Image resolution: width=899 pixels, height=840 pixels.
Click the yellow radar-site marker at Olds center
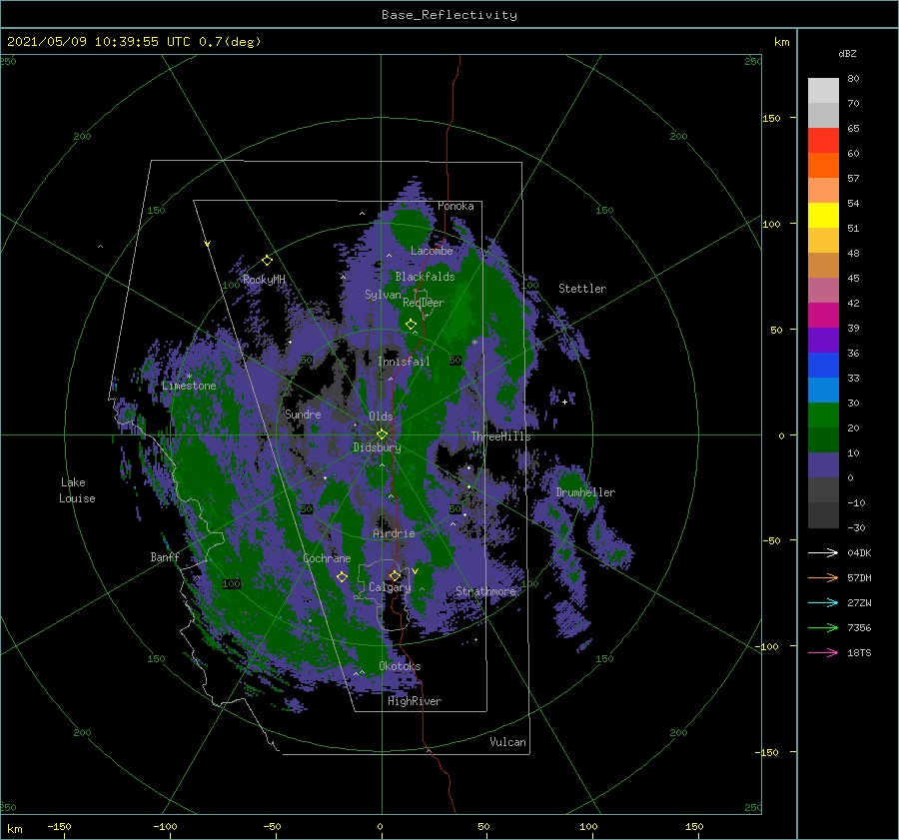tap(382, 434)
